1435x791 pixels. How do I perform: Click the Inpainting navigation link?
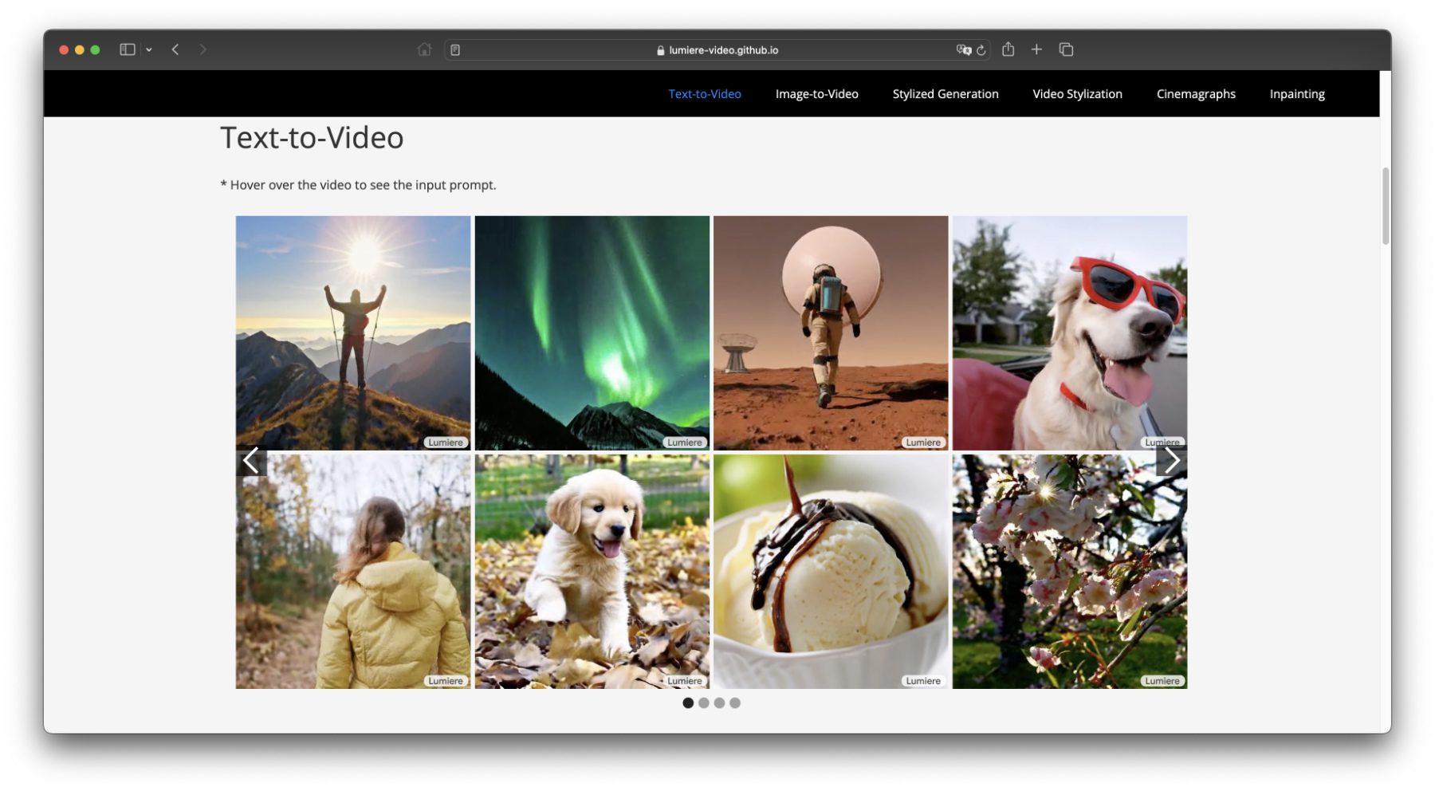click(1296, 94)
